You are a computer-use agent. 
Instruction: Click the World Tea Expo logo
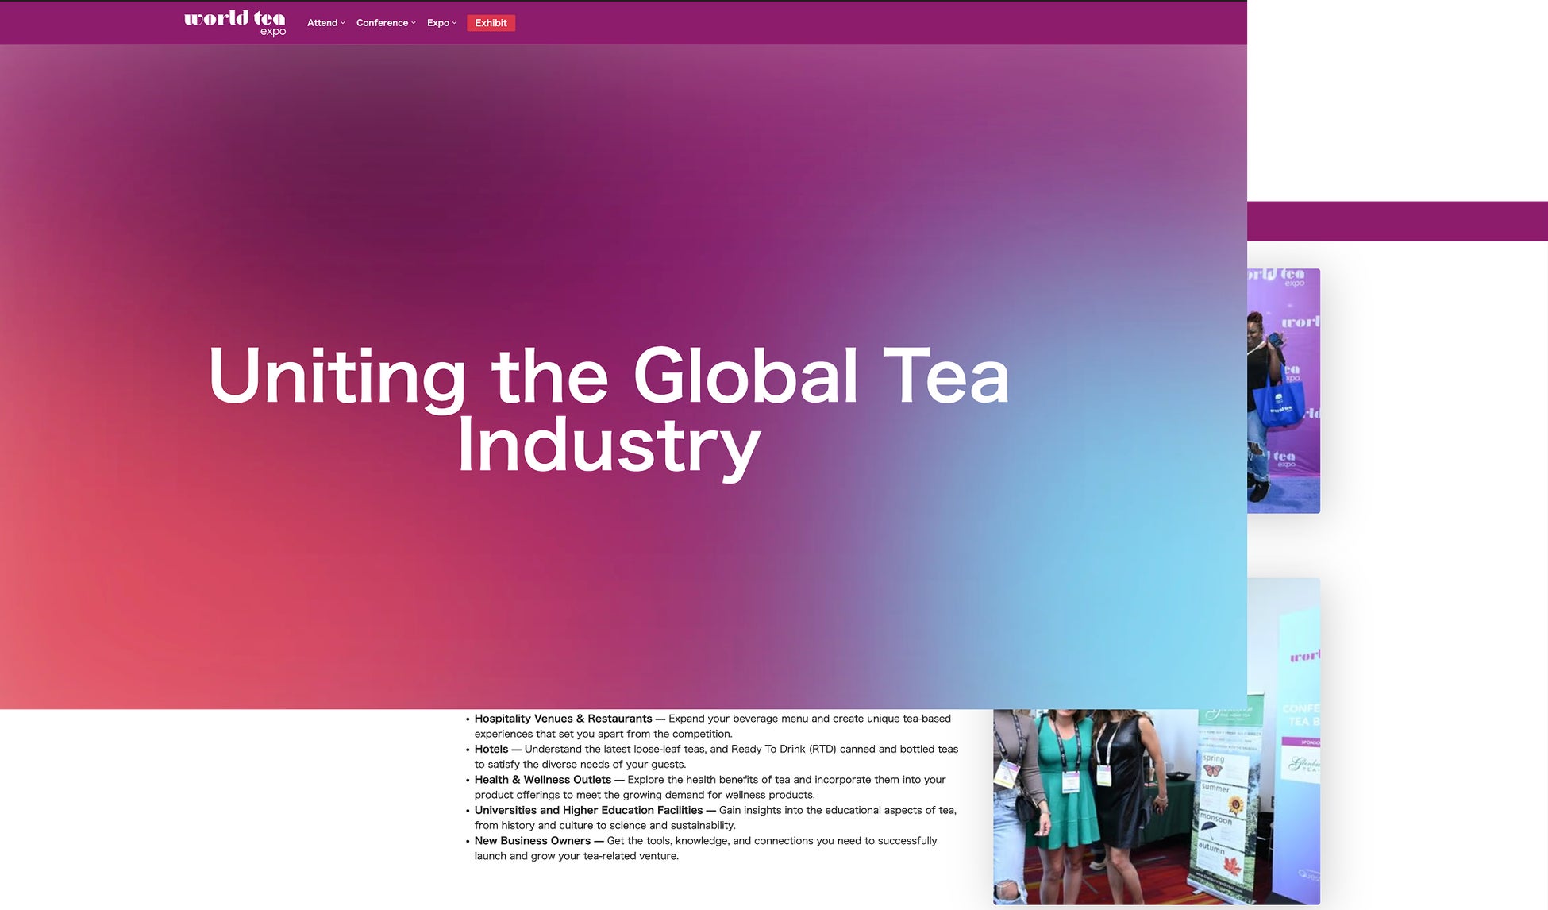(x=235, y=22)
